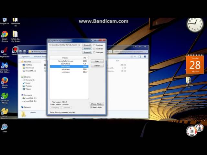The width and height of the screenshot is (207, 155).
Task: Open Local Disk (C:) in the sidebar
Action: pyautogui.click(x=31, y=98)
